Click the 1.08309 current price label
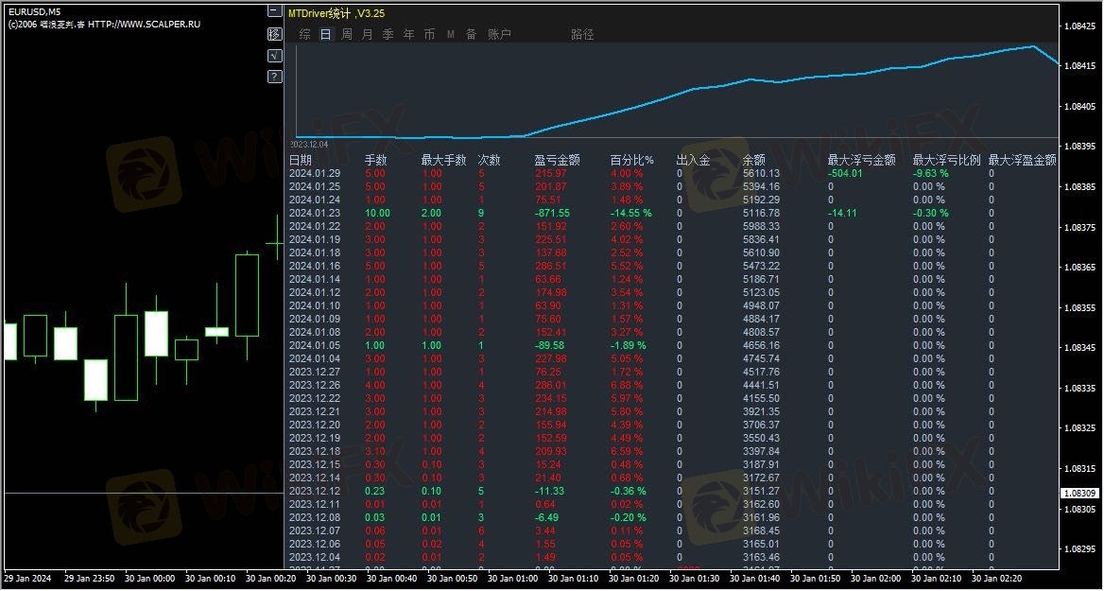 (1079, 494)
